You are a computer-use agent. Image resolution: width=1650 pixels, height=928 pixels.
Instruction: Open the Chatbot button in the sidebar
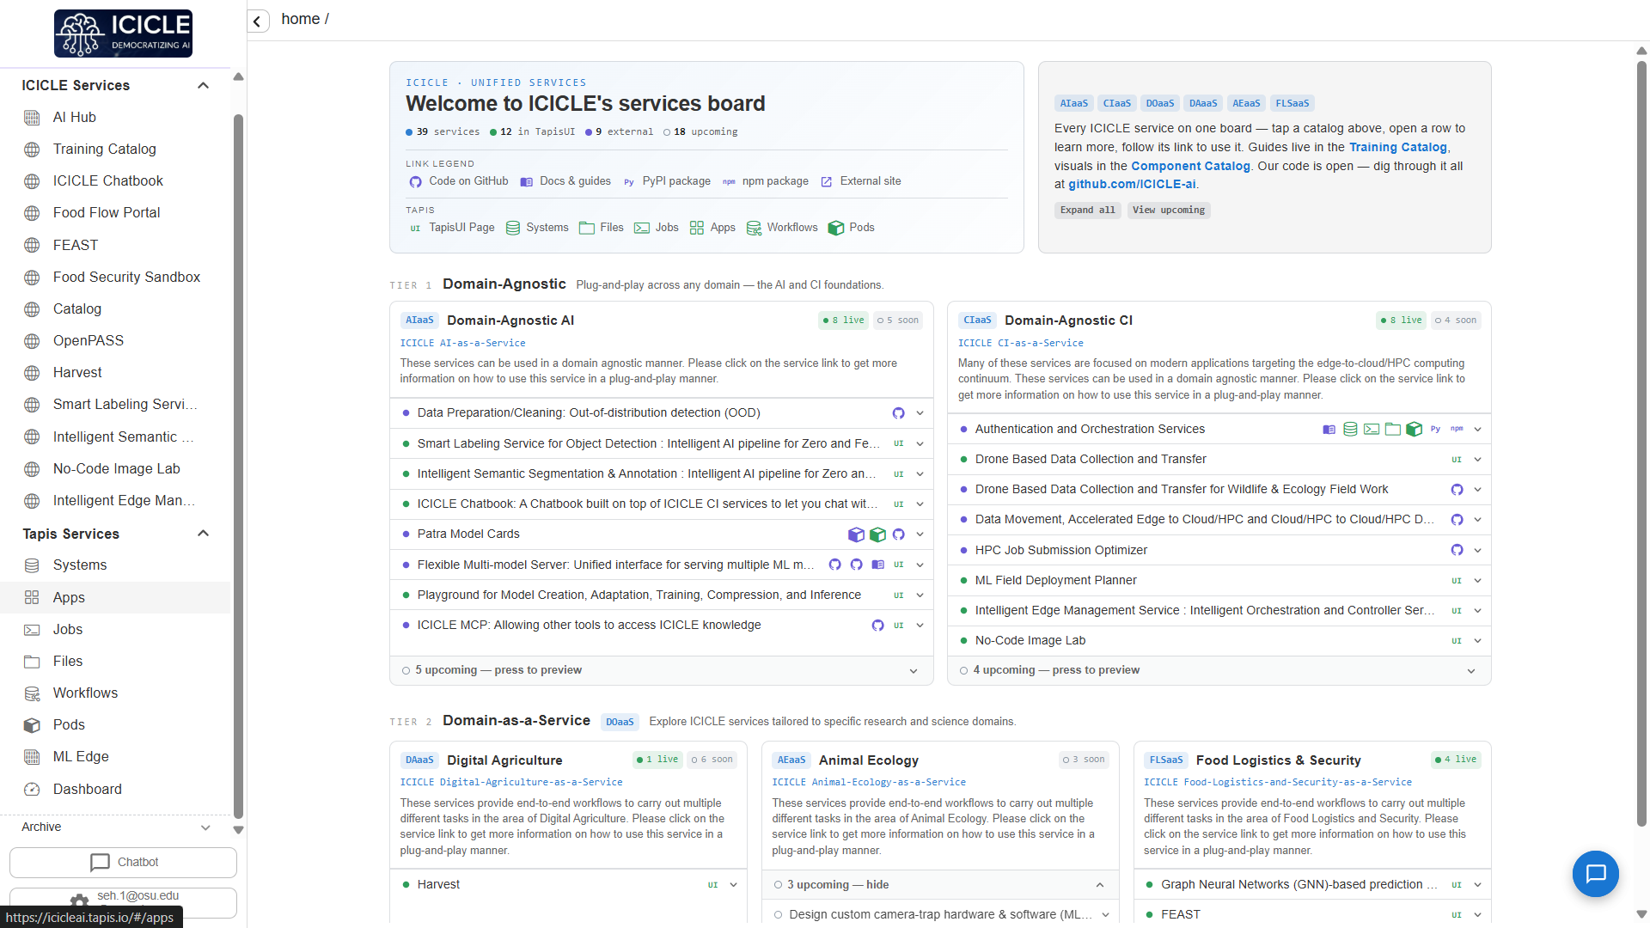[x=123, y=863]
